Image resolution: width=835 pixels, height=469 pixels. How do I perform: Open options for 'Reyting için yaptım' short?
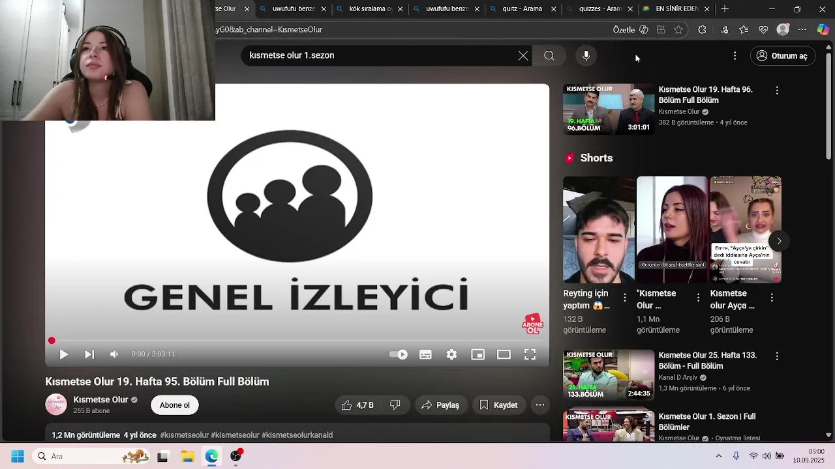625,298
